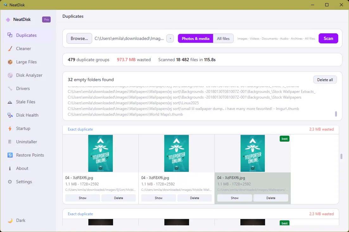This screenshot has width=349, height=232.
Task: Delete 04 - XdF8Xf6.jpg in EjSort folder
Action: (118, 198)
